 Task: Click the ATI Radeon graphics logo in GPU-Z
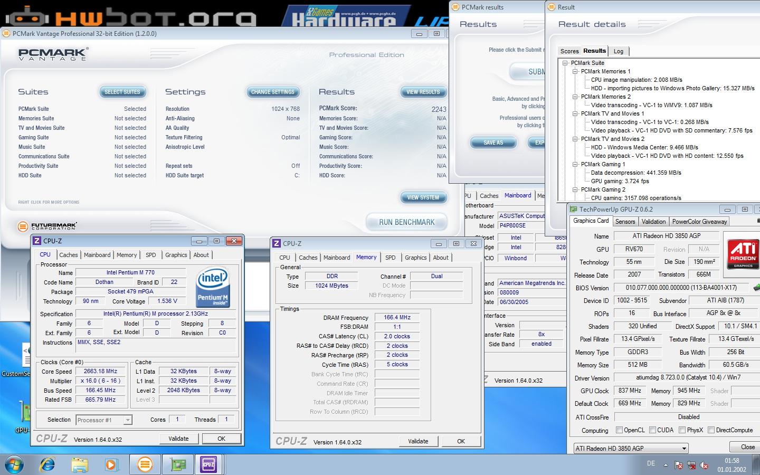click(743, 254)
